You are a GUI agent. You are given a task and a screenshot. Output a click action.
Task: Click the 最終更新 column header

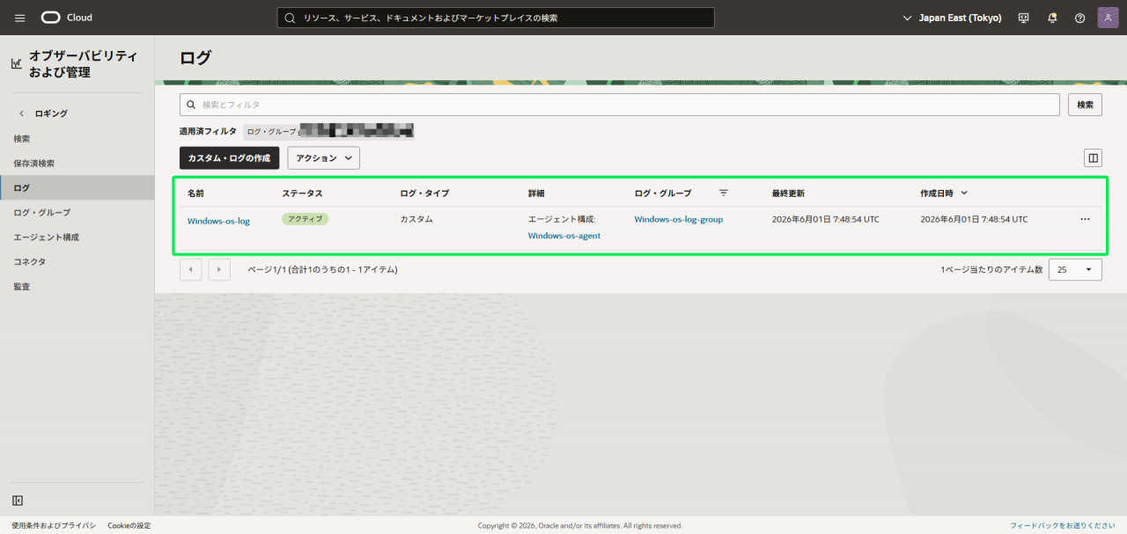pos(788,193)
